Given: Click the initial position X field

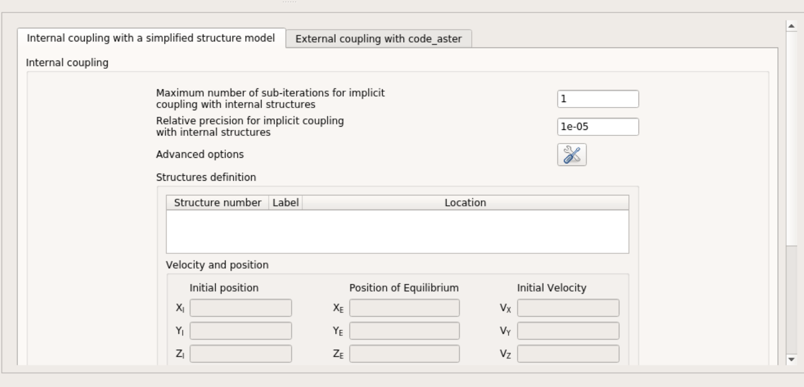Looking at the screenshot, I should 241,308.
